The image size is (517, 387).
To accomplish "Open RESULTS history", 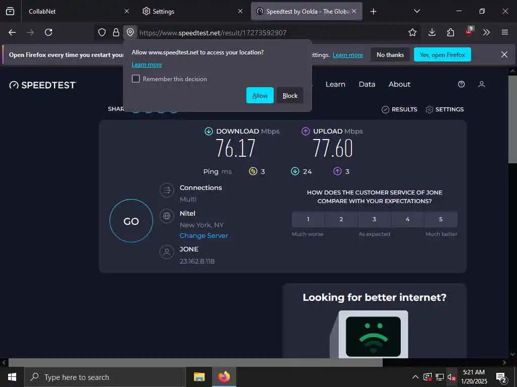I will point(399,109).
